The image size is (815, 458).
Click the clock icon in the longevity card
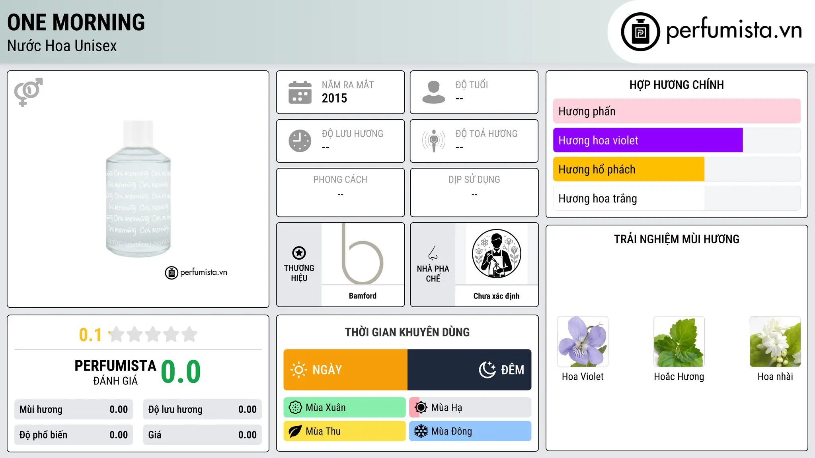[x=300, y=141]
